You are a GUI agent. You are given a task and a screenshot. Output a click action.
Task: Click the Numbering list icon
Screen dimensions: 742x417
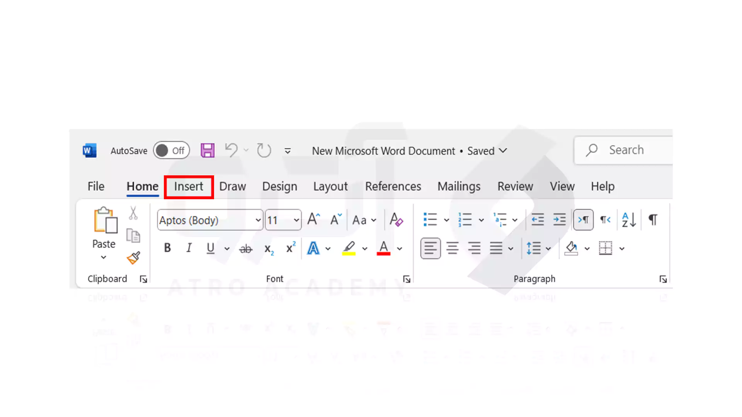(x=465, y=219)
